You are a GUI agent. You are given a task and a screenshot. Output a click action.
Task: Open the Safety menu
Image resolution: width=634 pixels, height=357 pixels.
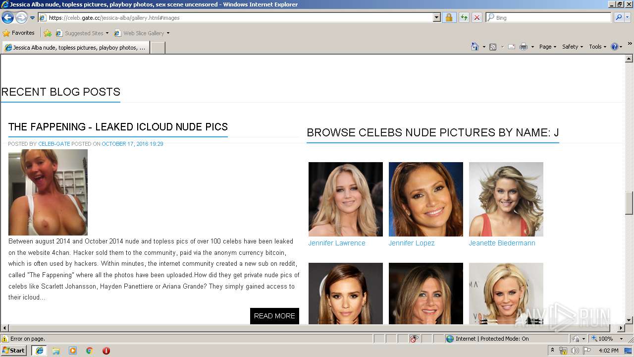pyautogui.click(x=573, y=47)
